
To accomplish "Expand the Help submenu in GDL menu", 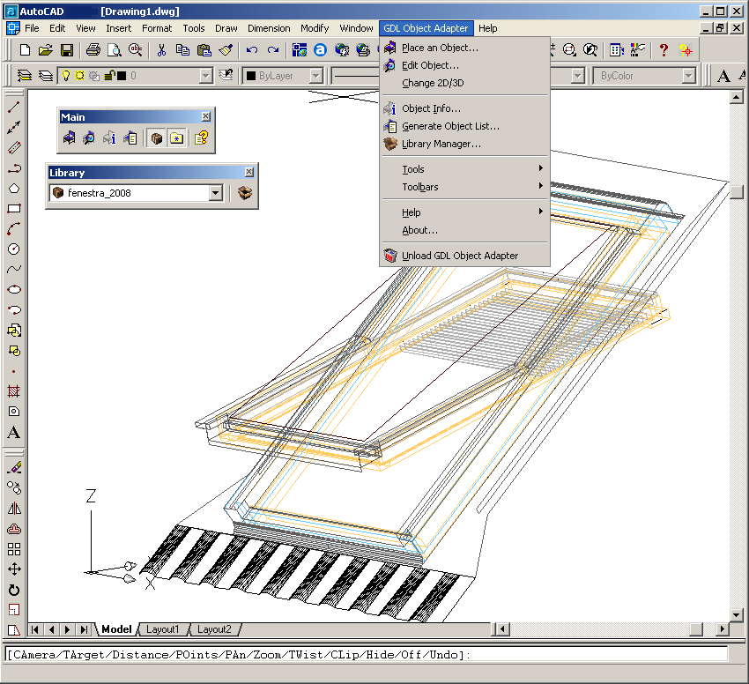I will click(465, 212).
